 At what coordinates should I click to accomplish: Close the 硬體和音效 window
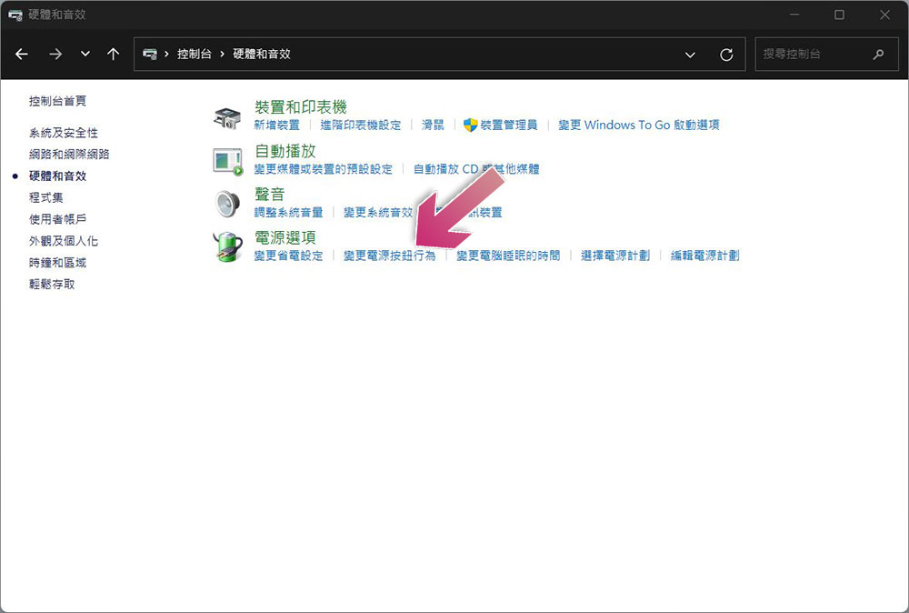pyautogui.click(x=884, y=15)
